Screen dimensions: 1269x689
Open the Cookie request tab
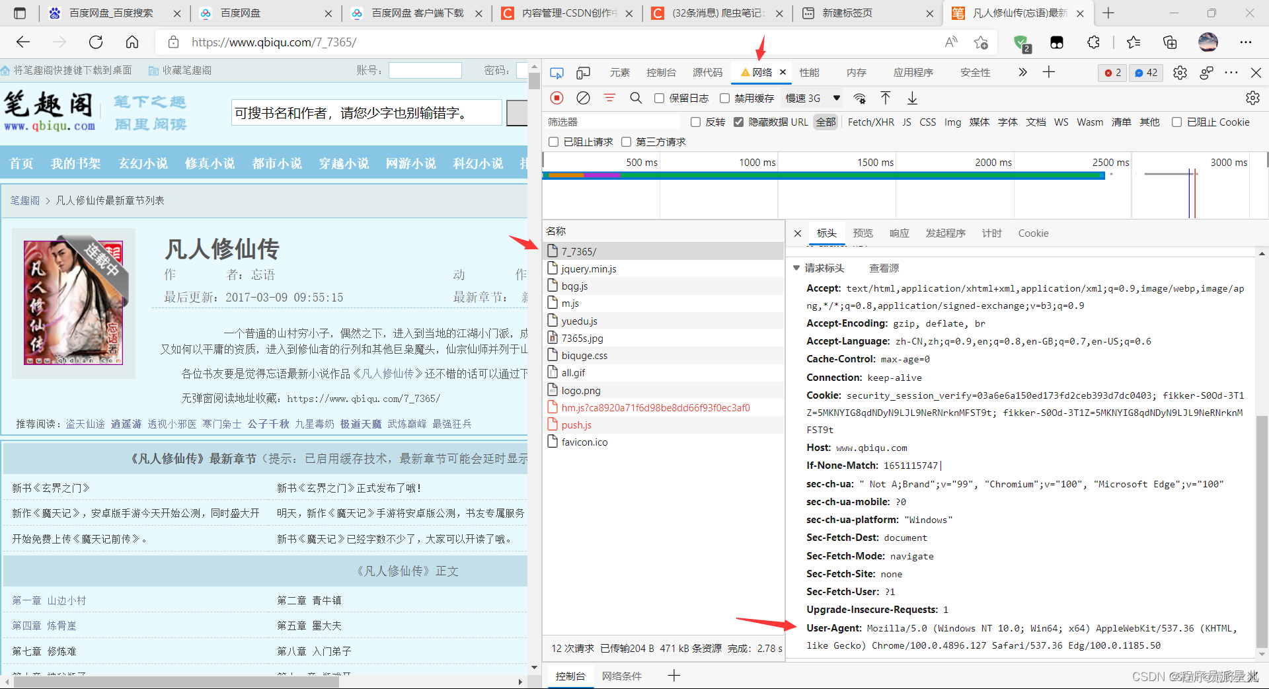click(x=1033, y=233)
